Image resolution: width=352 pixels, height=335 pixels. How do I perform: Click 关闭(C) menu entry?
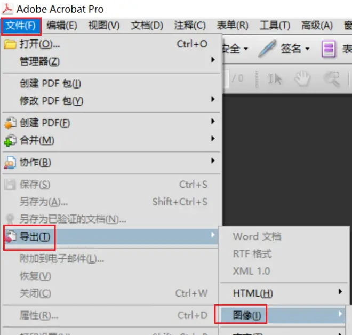point(110,293)
